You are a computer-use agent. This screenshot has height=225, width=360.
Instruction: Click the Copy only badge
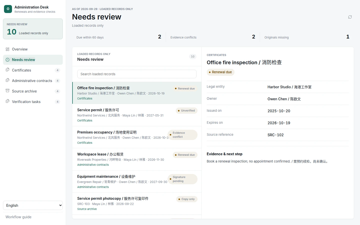coord(187,199)
